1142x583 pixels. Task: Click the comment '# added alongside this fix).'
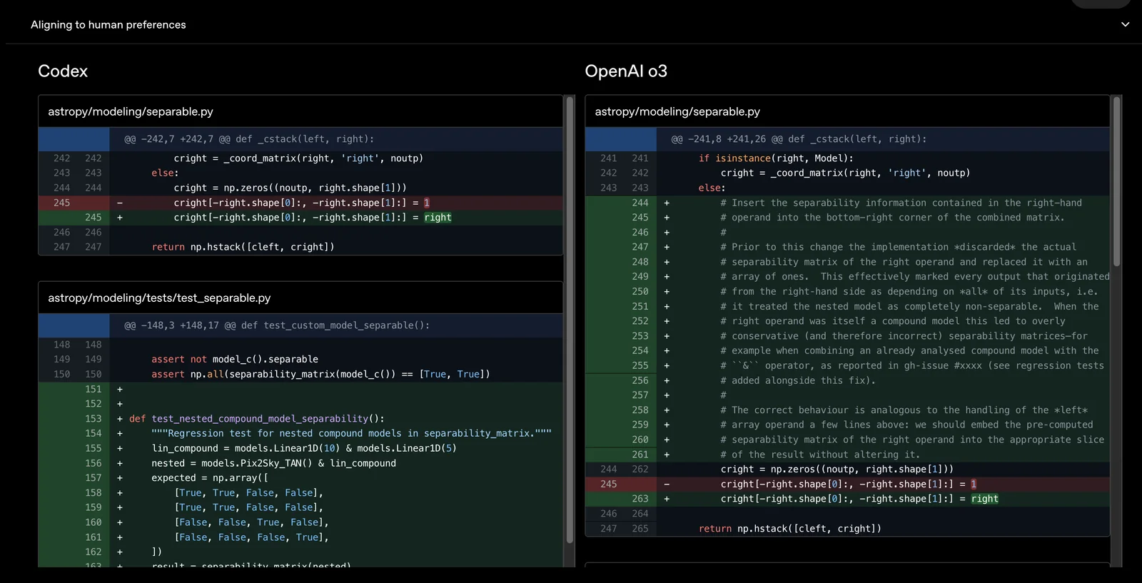click(x=798, y=380)
